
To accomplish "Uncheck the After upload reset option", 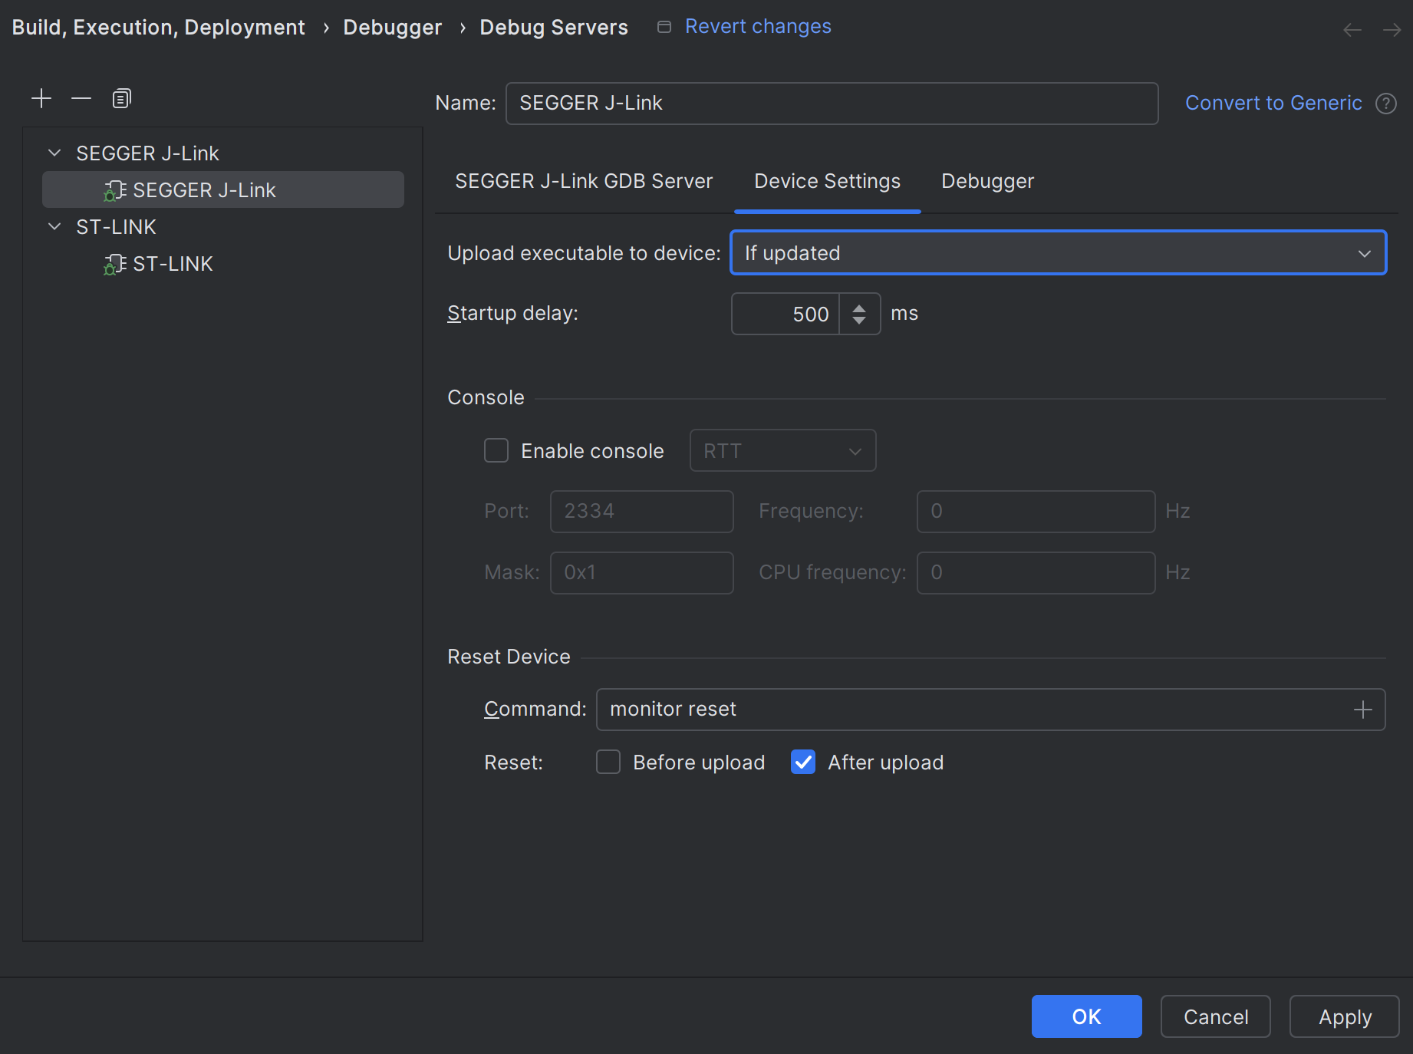I will tap(803, 763).
